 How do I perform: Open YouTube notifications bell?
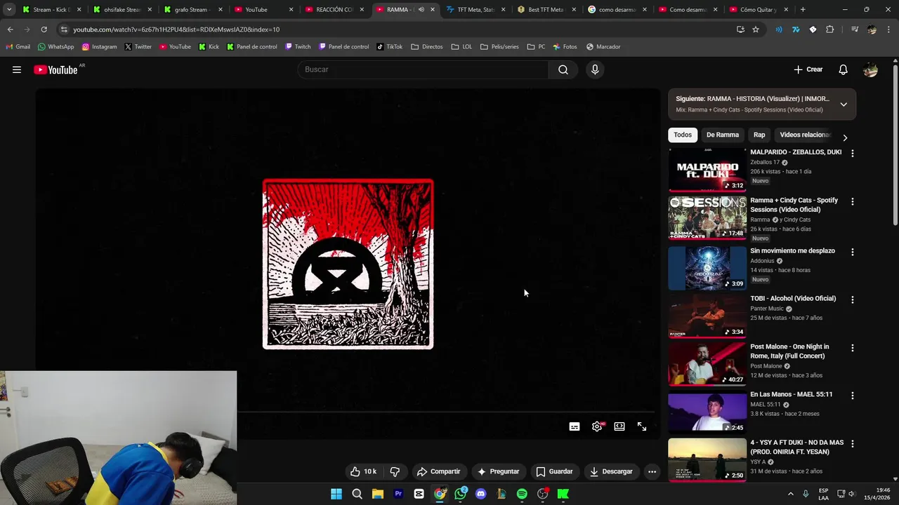[844, 69]
